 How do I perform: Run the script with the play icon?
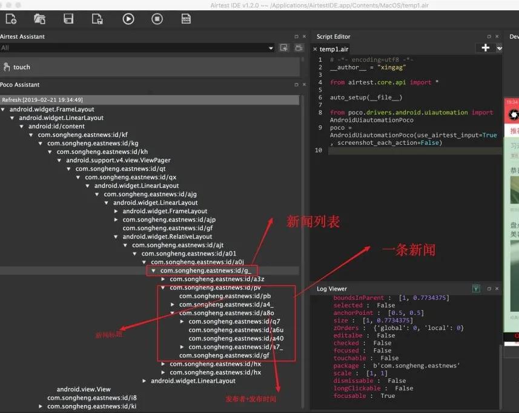click(x=128, y=19)
